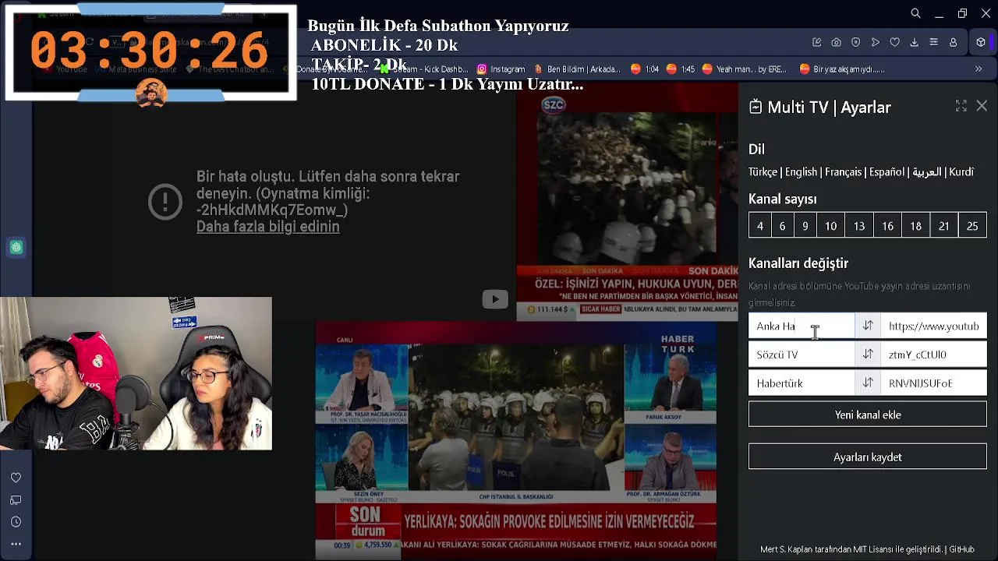Open the profile account icon
This screenshot has width=998, height=561.
pyautogui.click(x=953, y=42)
